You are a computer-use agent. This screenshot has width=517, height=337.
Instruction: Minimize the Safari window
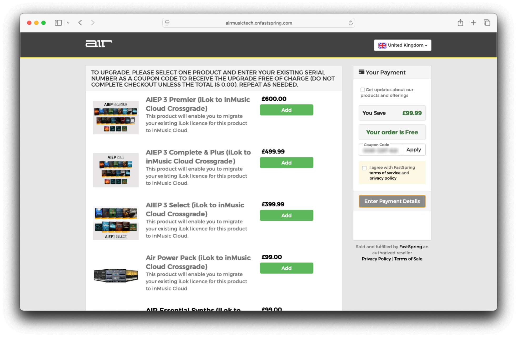[x=36, y=23]
